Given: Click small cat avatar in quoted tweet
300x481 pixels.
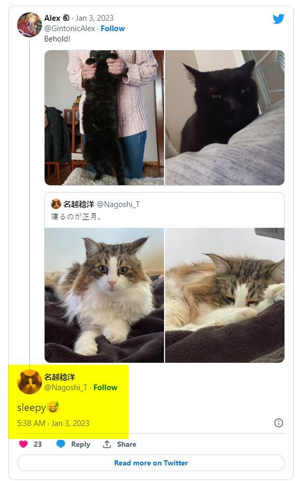Looking at the screenshot, I should click(56, 204).
